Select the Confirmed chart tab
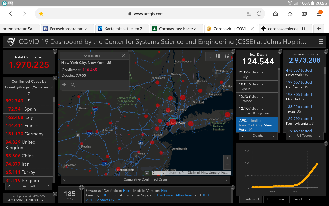 (251, 199)
